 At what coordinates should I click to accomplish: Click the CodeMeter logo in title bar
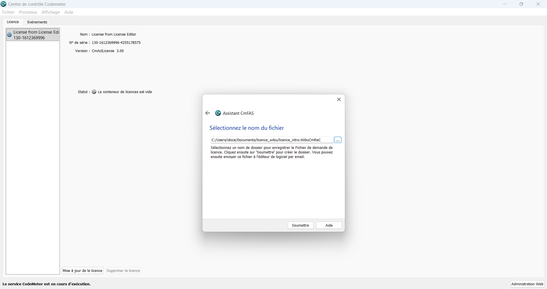coord(3,4)
